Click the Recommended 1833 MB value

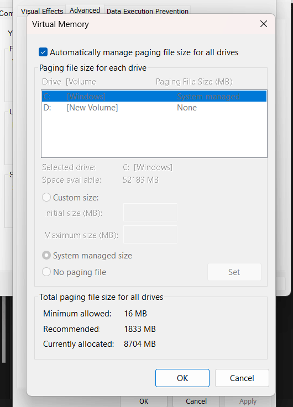(x=140, y=329)
